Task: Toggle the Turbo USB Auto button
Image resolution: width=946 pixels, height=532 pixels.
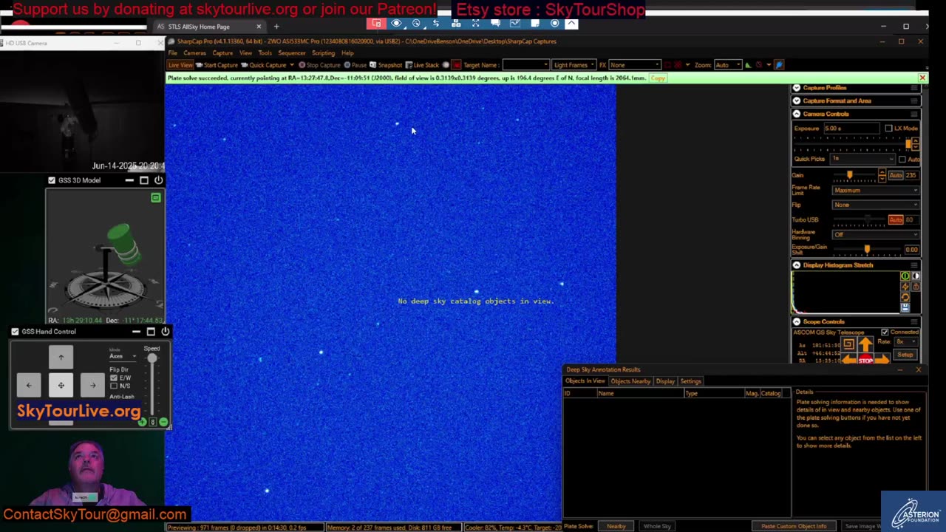Action: (x=896, y=219)
